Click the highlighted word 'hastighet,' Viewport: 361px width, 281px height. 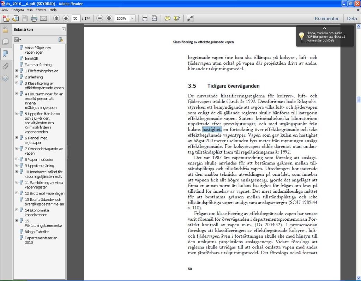pos(212,130)
